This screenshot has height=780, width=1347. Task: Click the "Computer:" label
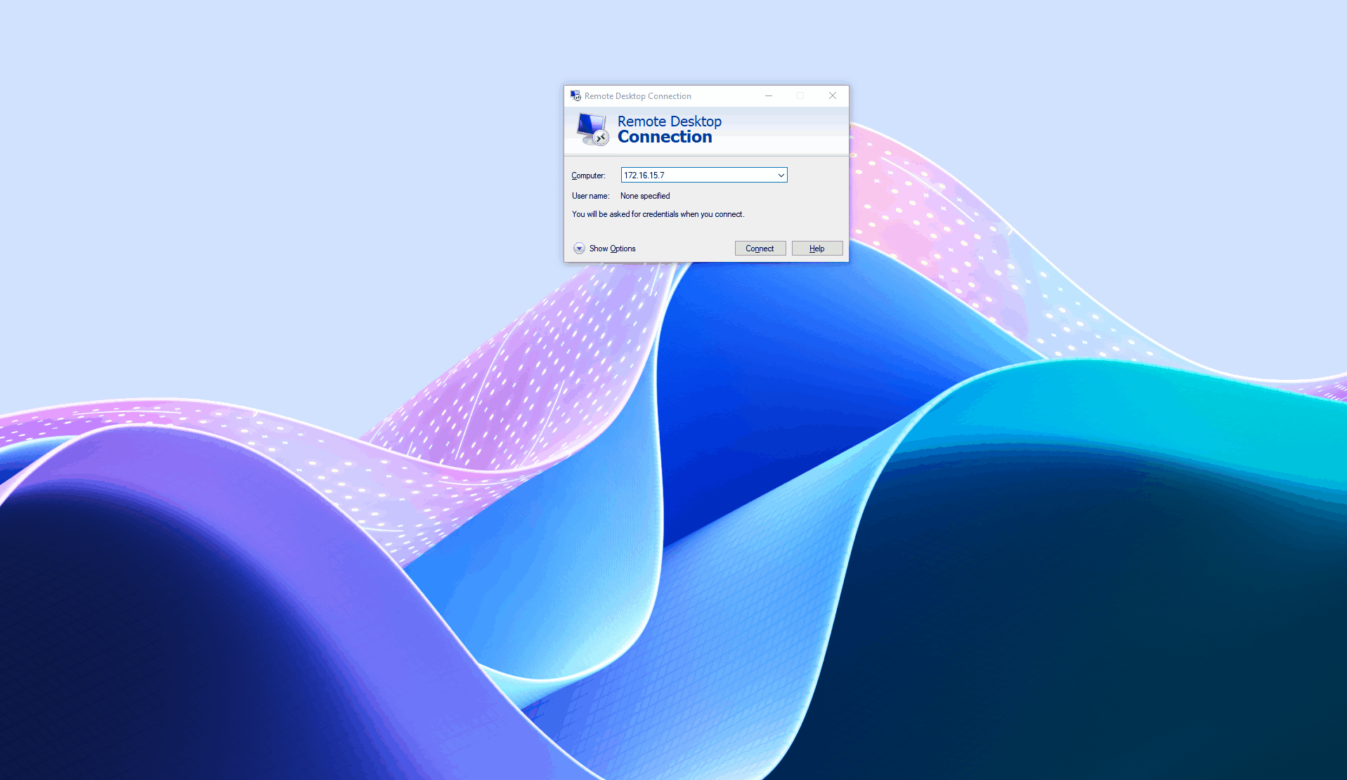pyautogui.click(x=588, y=176)
